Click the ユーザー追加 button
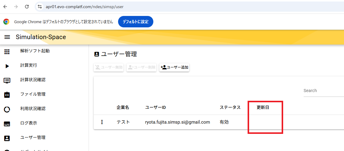The height and width of the screenshot is (151, 344). (x=174, y=67)
